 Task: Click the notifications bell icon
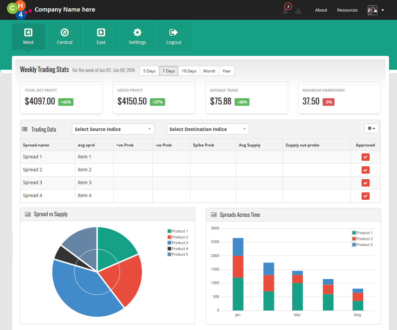tap(285, 11)
